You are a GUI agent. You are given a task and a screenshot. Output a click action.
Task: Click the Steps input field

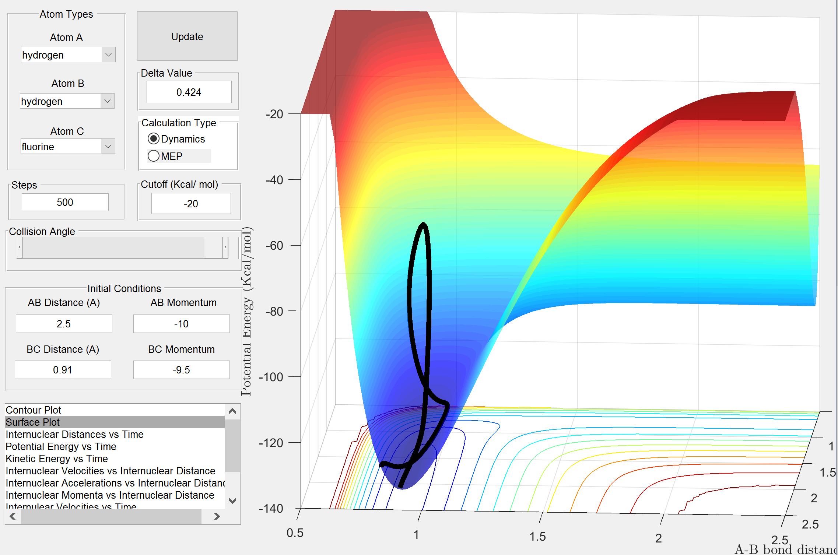tap(65, 202)
